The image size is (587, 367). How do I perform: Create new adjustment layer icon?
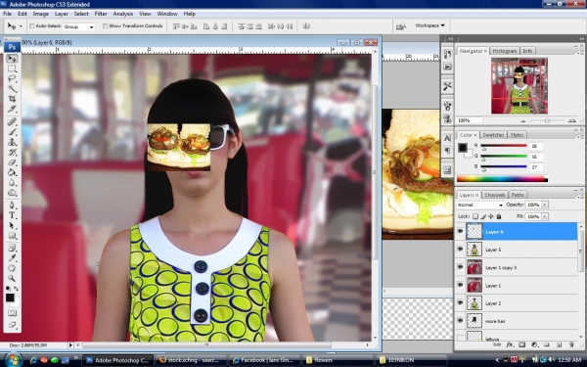pos(534,344)
